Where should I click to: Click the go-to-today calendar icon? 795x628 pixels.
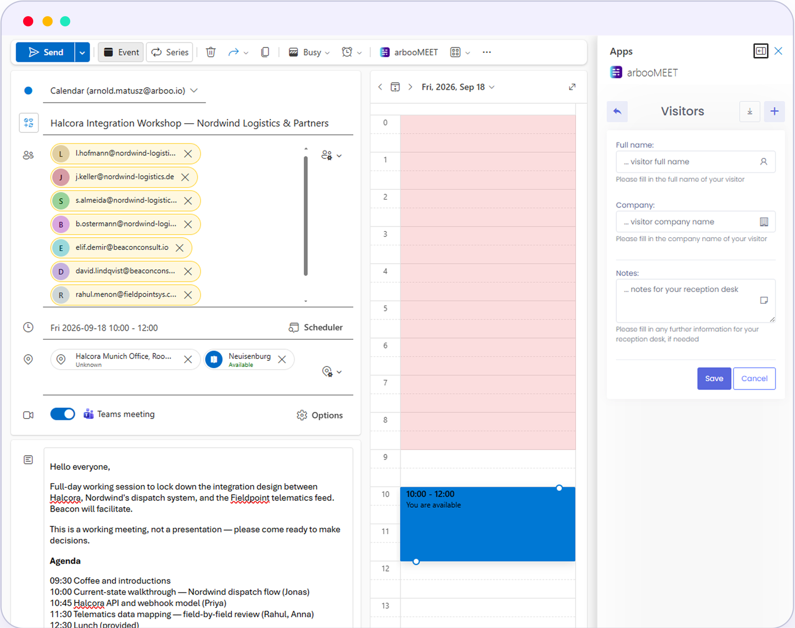[395, 87]
